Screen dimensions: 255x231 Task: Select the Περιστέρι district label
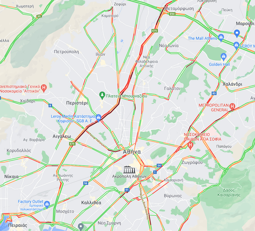point(77,103)
